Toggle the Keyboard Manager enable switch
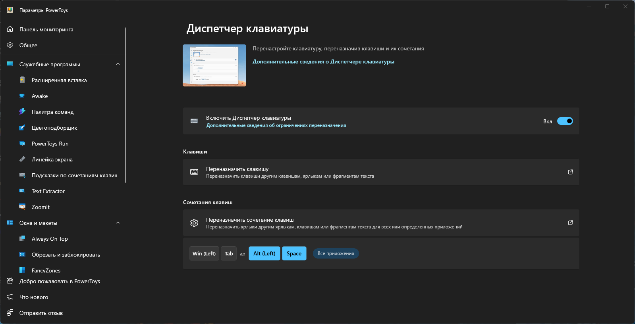Screen dimensions: 635x324 (565, 121)
